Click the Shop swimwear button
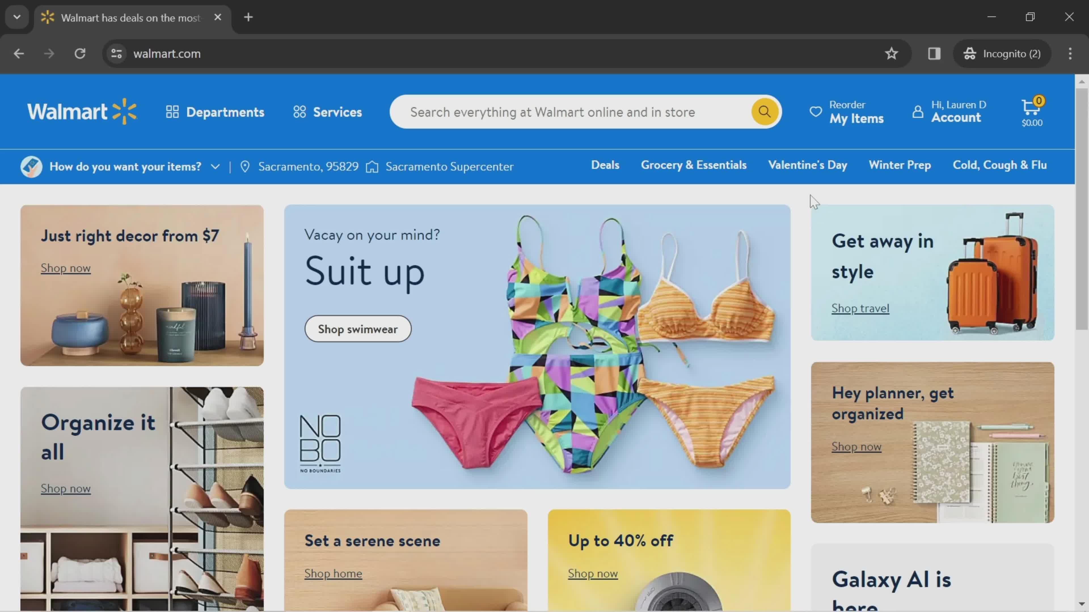Screen dimensions: 1089x612 coord(358,328)
